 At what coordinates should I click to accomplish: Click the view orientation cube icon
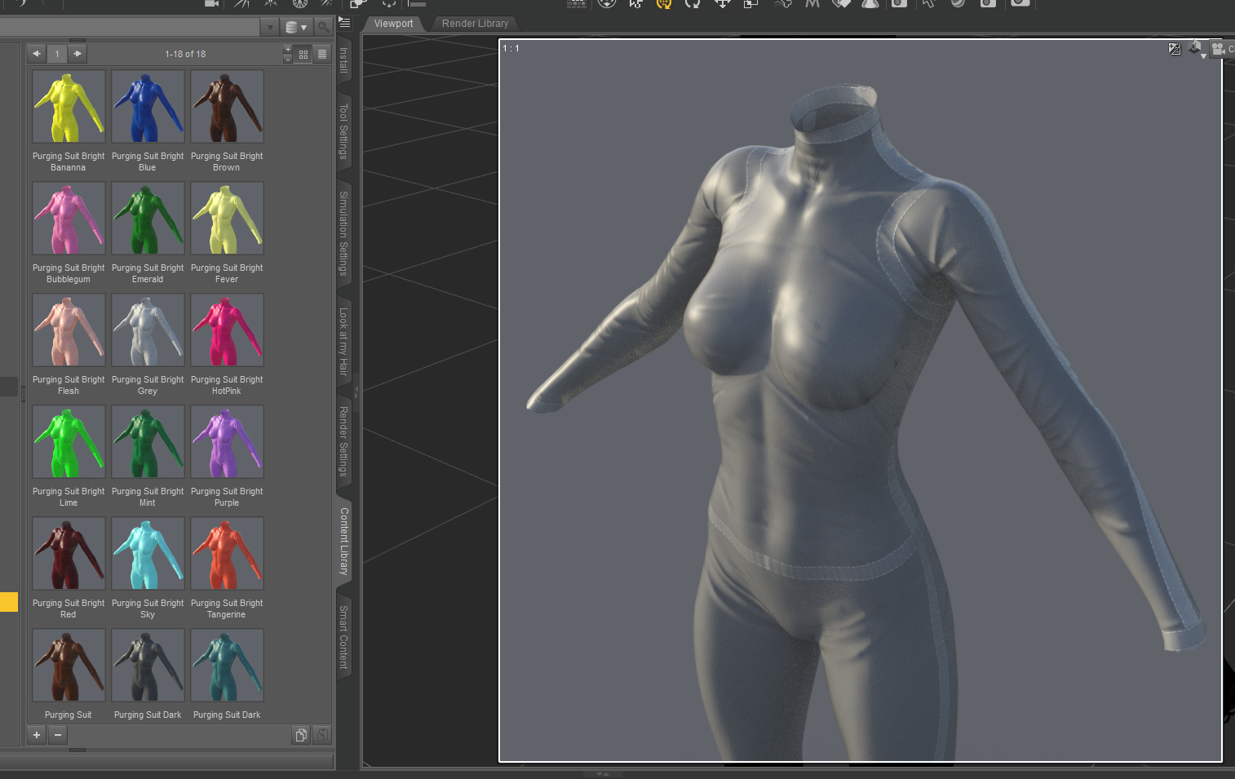point(1196,47)
